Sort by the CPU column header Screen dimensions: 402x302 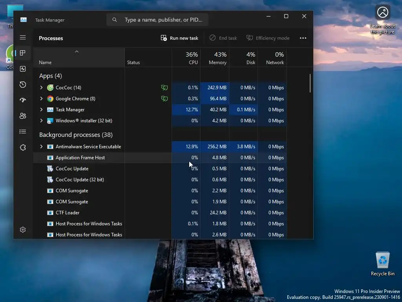[x=186, y=58]
